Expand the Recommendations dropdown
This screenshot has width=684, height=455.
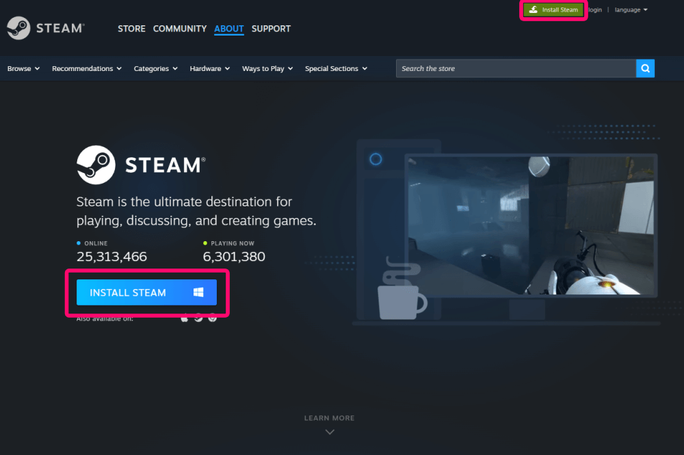coord(86,68)
